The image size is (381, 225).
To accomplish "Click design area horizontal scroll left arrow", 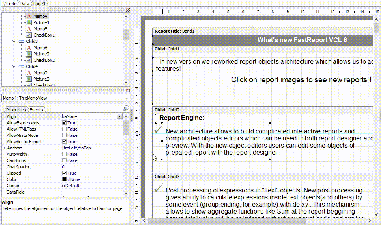I will coord(144,221).
